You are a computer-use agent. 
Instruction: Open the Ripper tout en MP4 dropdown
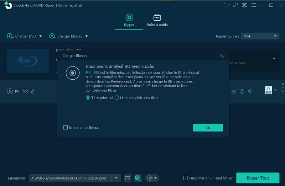[260, 36]
